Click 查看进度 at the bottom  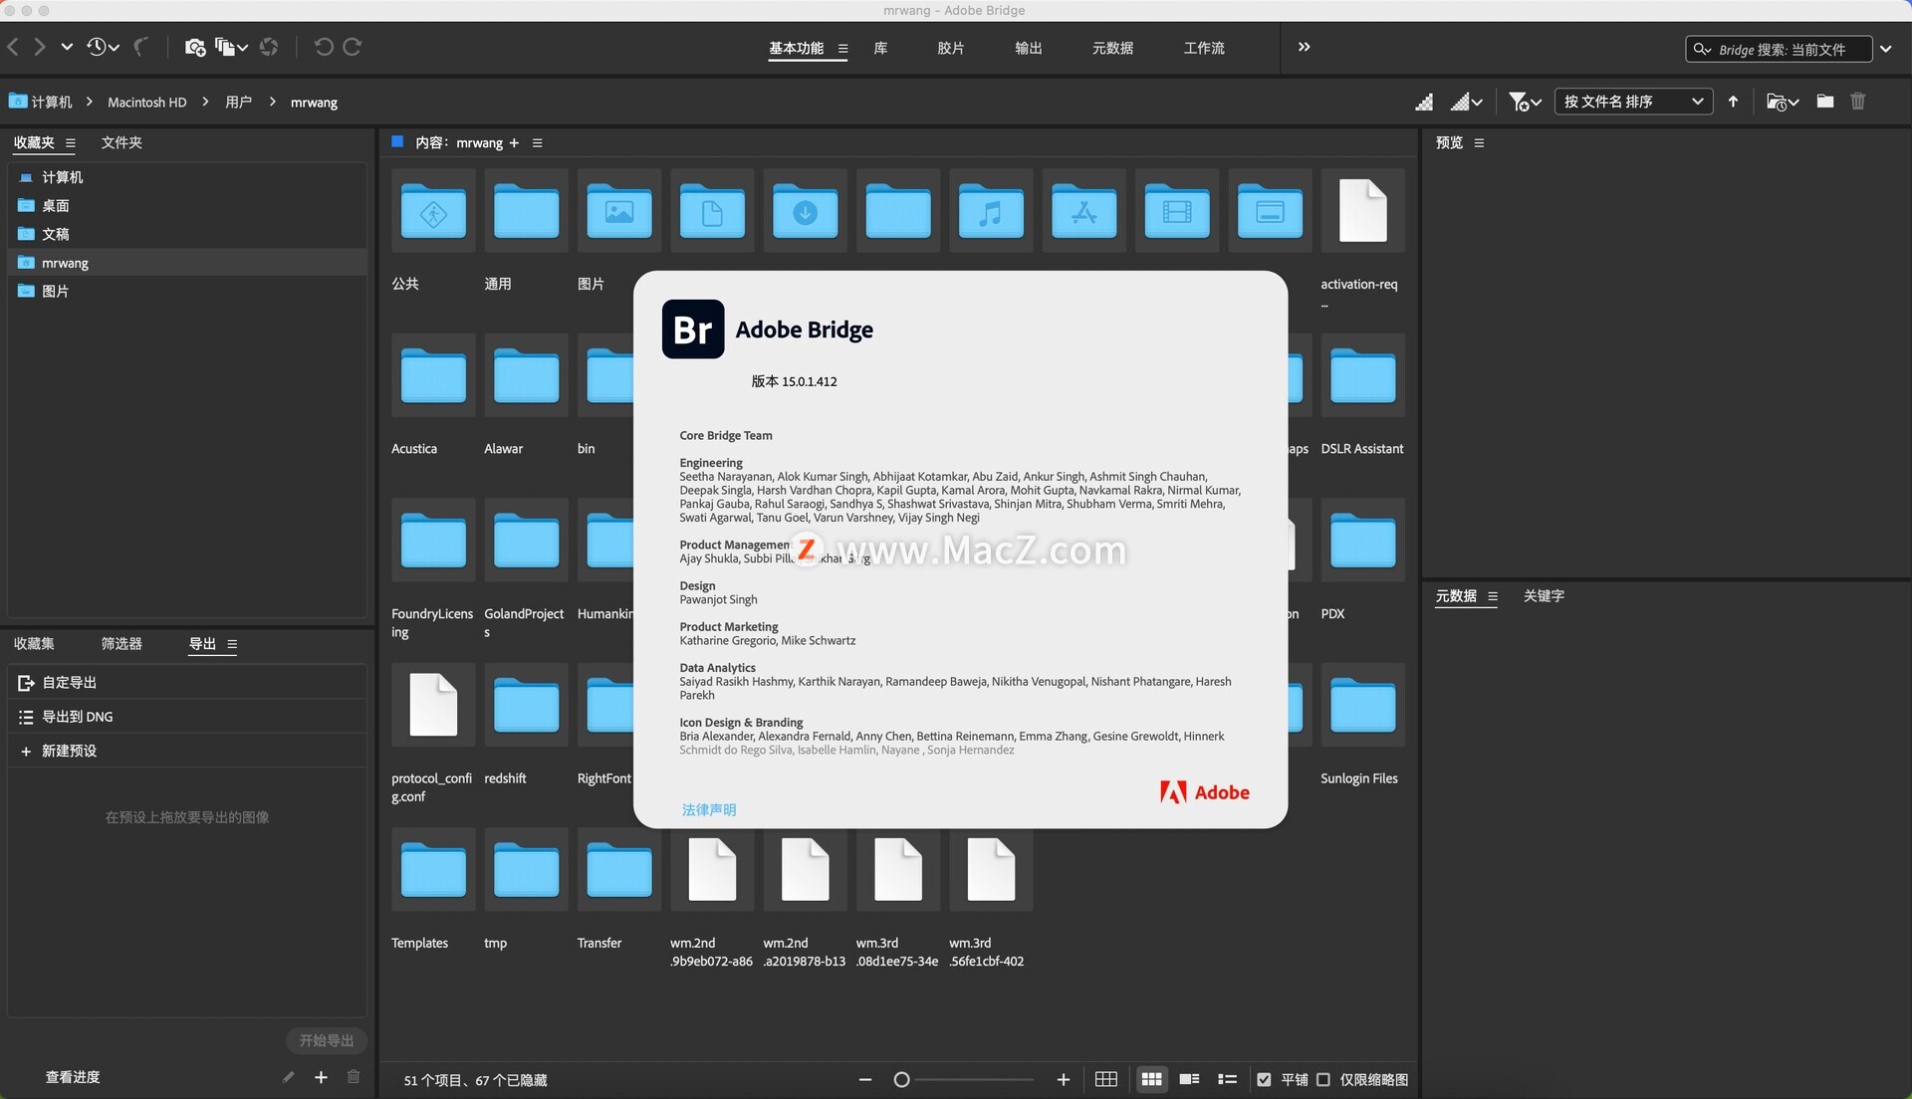click(73, 1077)
